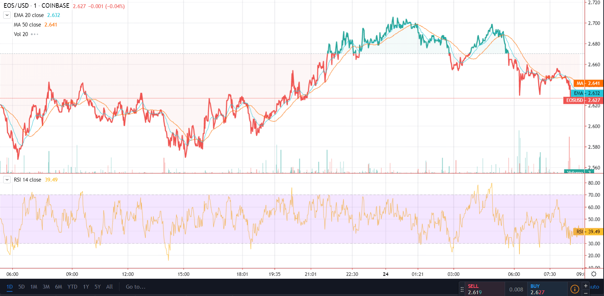Collapse the RSI 14 indicator legend
The image size is (604, 296).
click(x=7, y=180)
